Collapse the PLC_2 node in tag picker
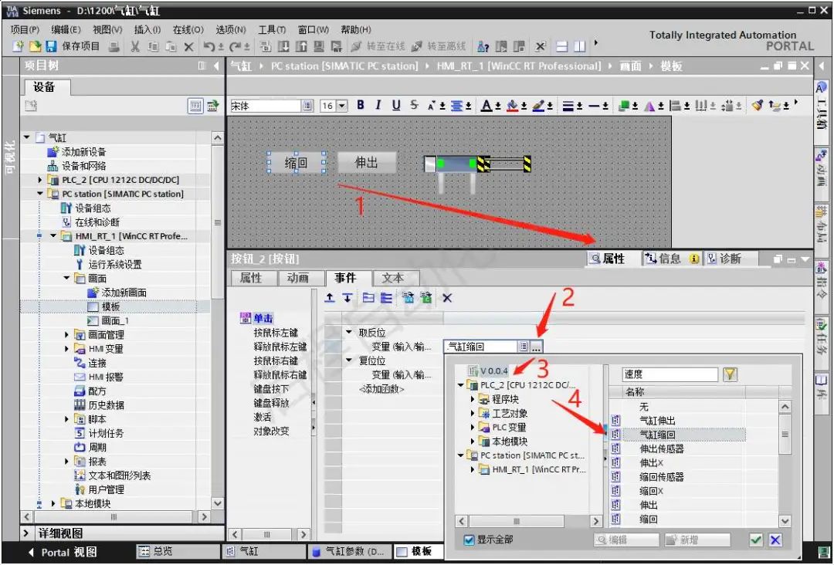This screenshot has width=834, height=565. [460, 385]
